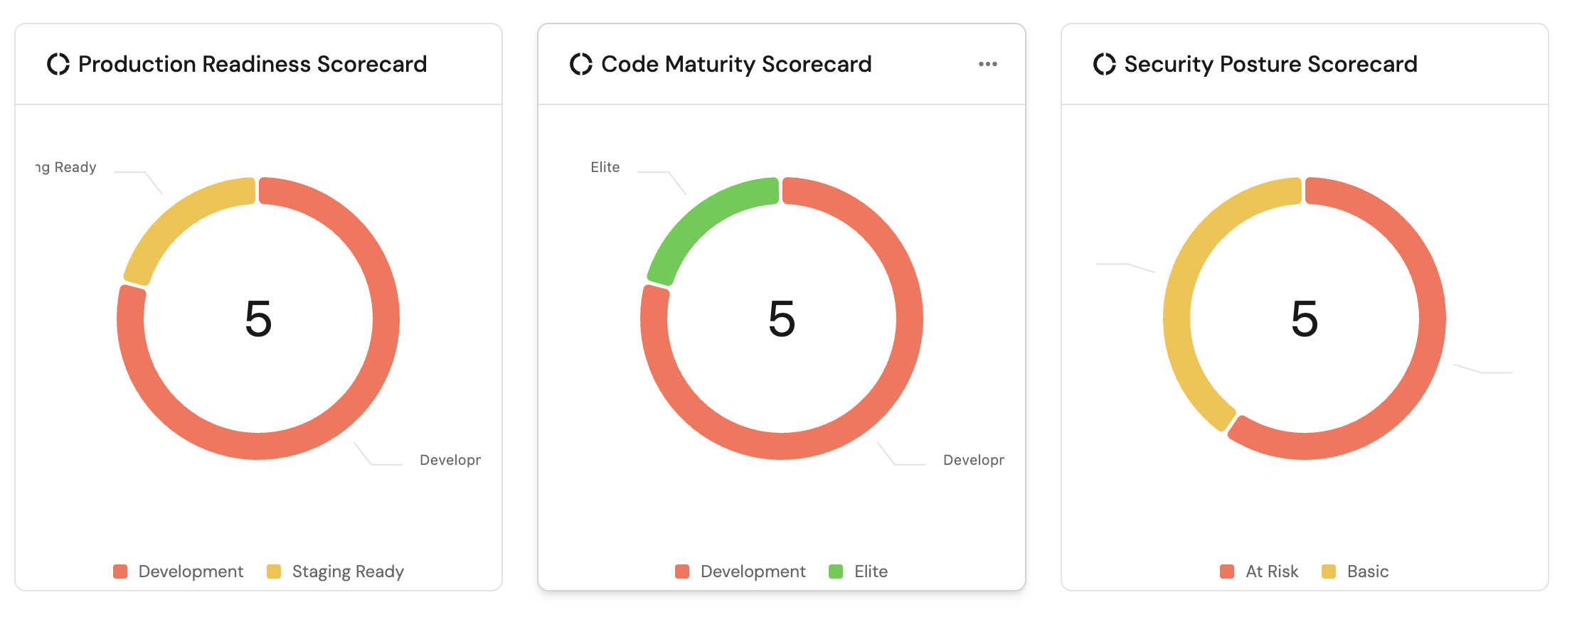Click the yellow Staging Ready donut segment

pyautogui.click(x=178, y=217)
